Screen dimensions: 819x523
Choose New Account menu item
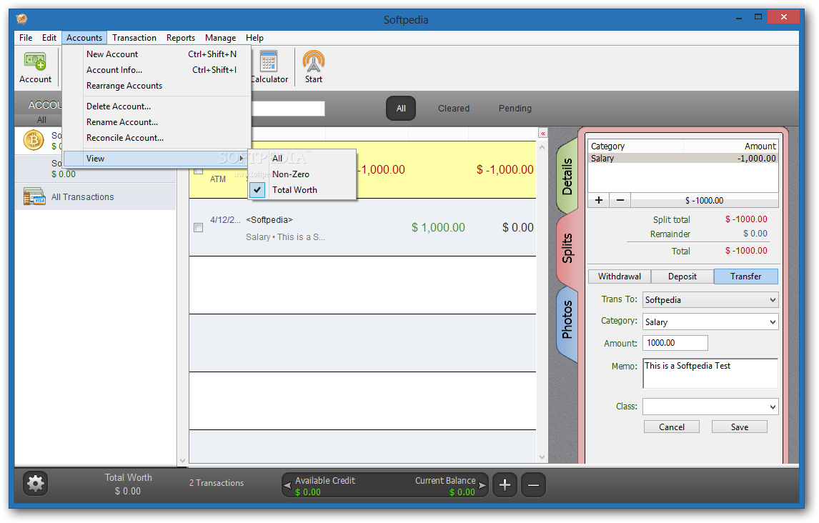pyautogui.click(x=156, y=54)
